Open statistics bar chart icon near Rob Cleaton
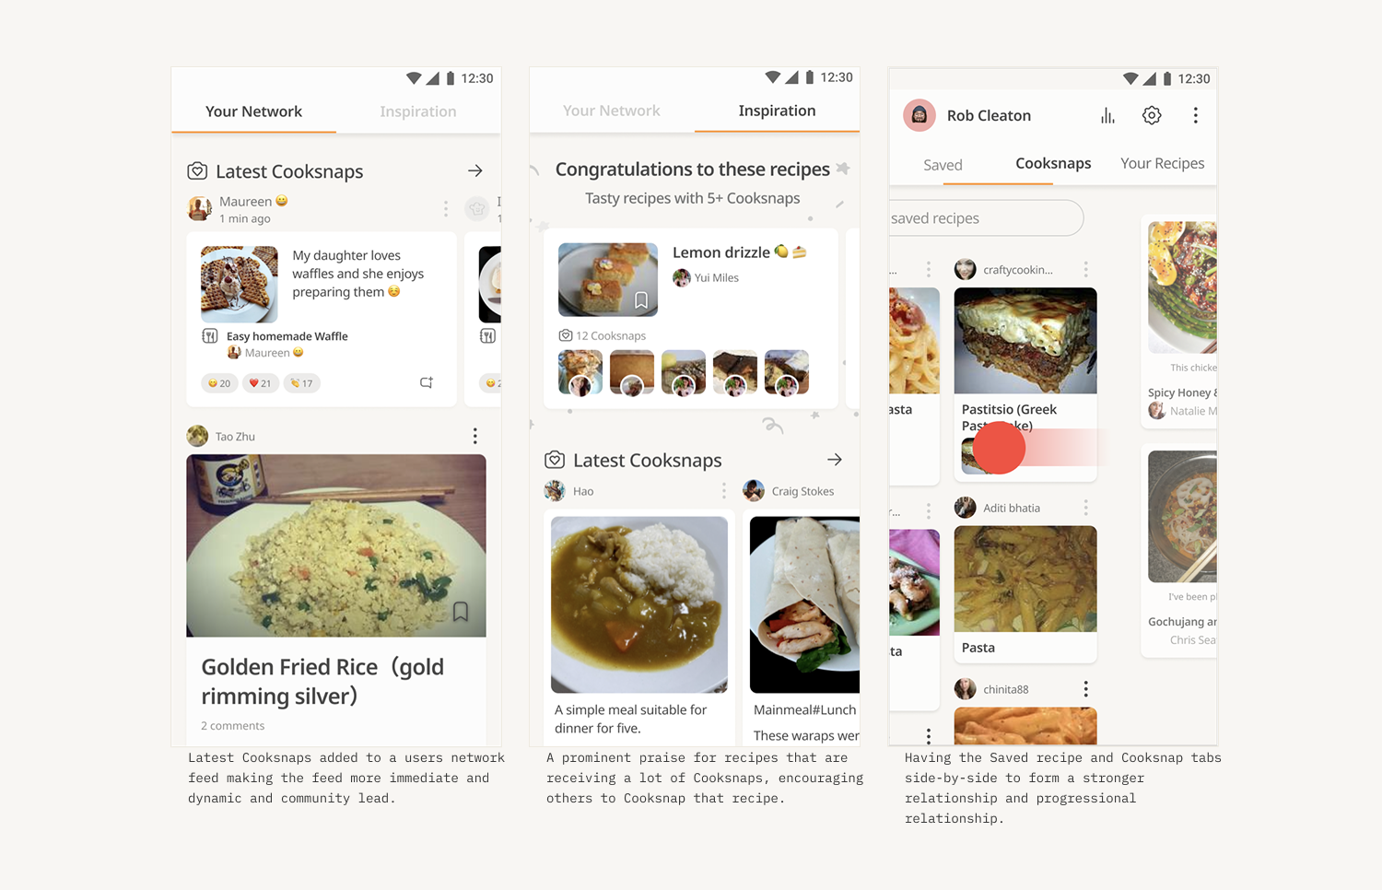 1107,115
